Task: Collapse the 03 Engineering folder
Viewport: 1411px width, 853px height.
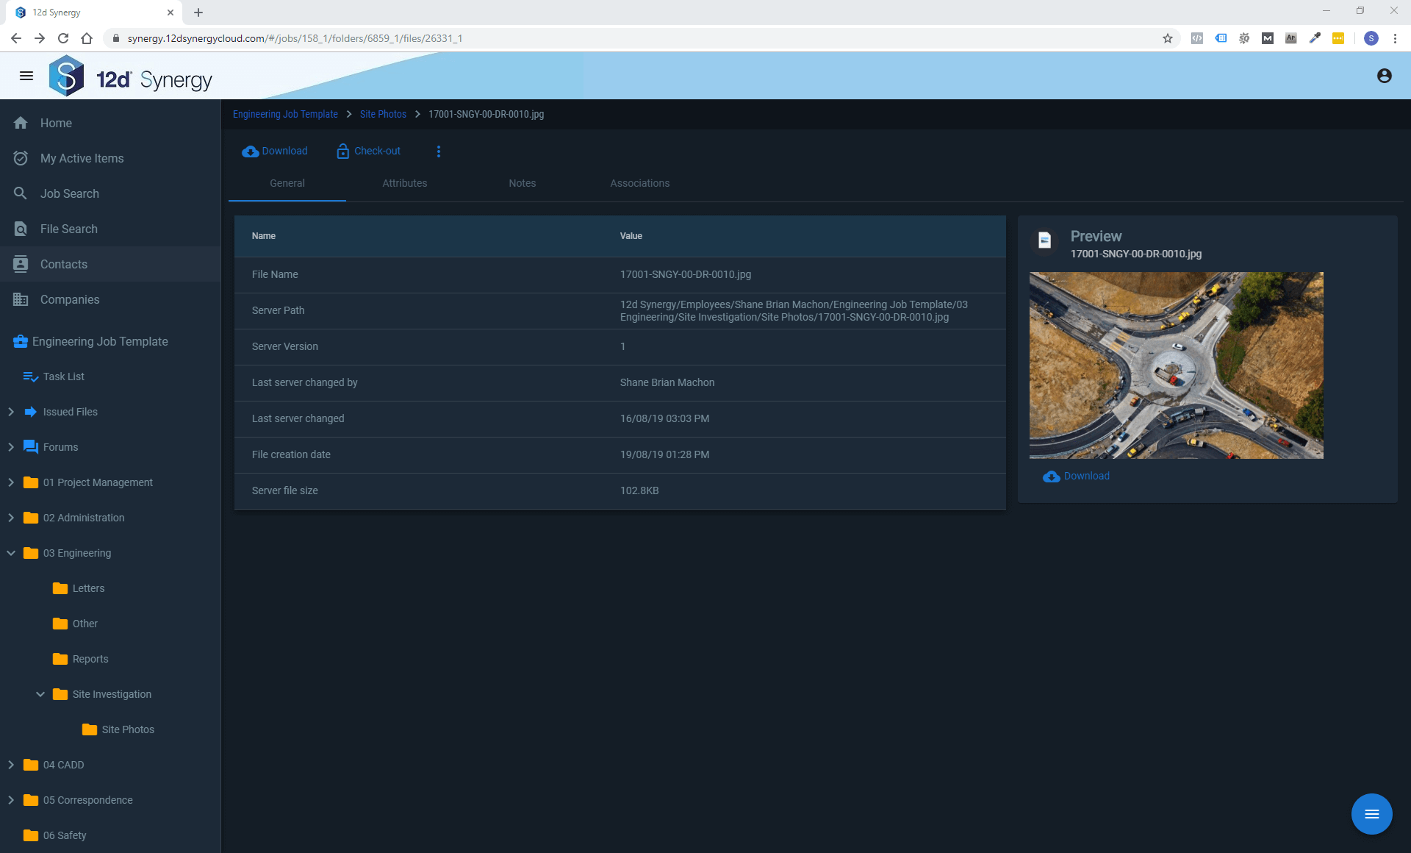Action: tap(11, 553)
